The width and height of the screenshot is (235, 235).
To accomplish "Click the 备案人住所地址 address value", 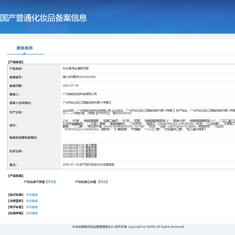I will [x=87, y=103].
